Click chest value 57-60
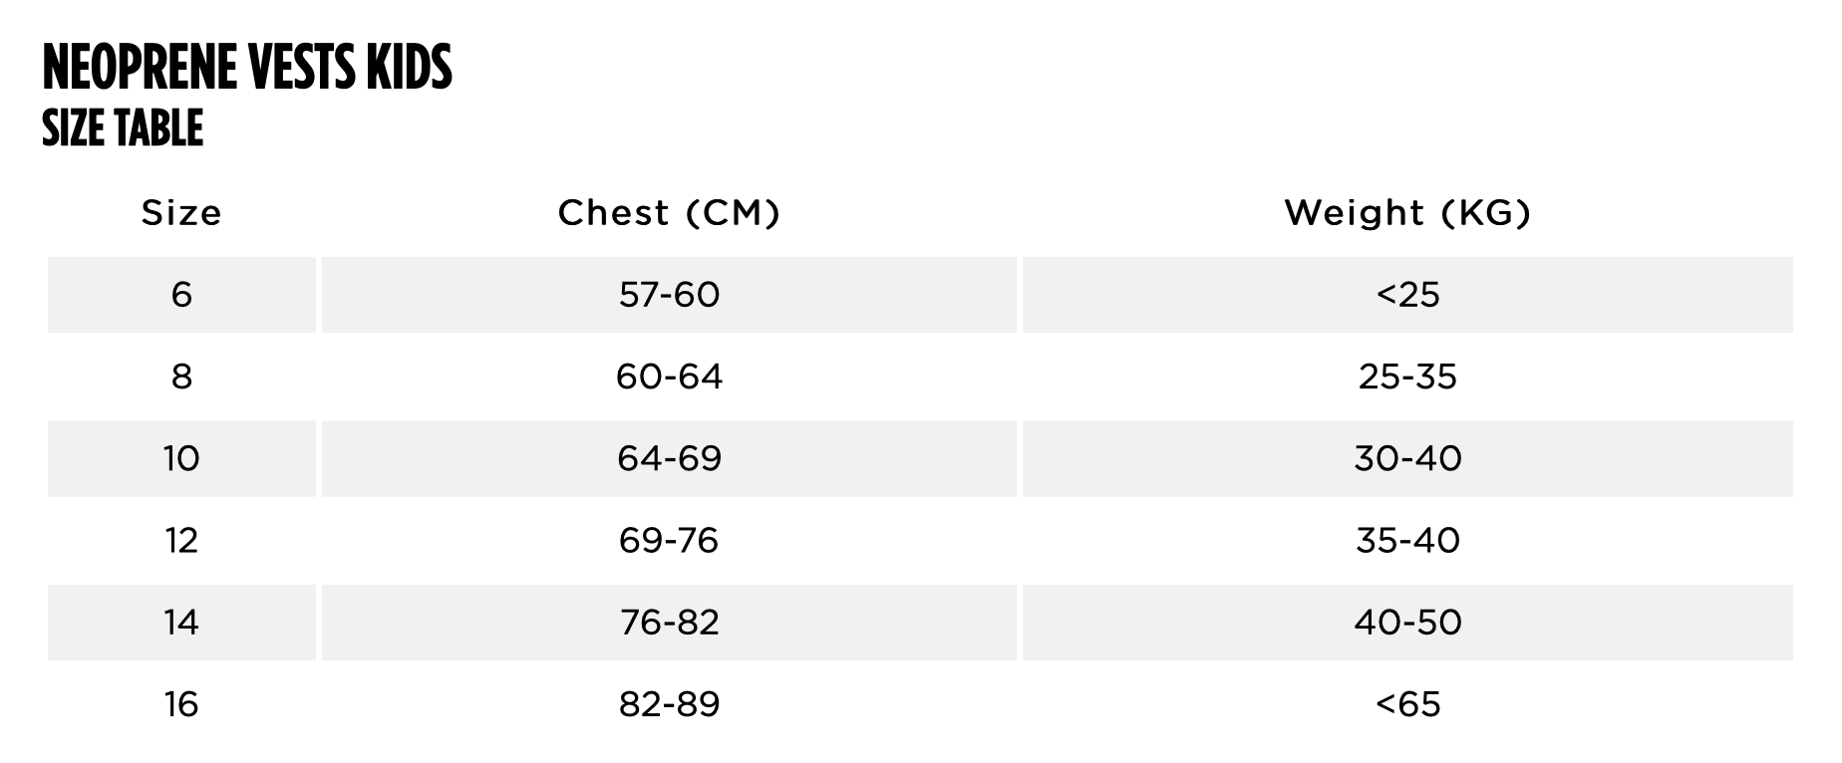1842x763 pixels. [x=669, y=295]
